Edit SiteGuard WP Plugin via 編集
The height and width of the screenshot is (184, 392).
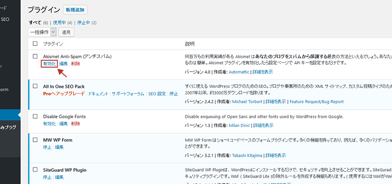pyautogui.click(x=59, y=177)
